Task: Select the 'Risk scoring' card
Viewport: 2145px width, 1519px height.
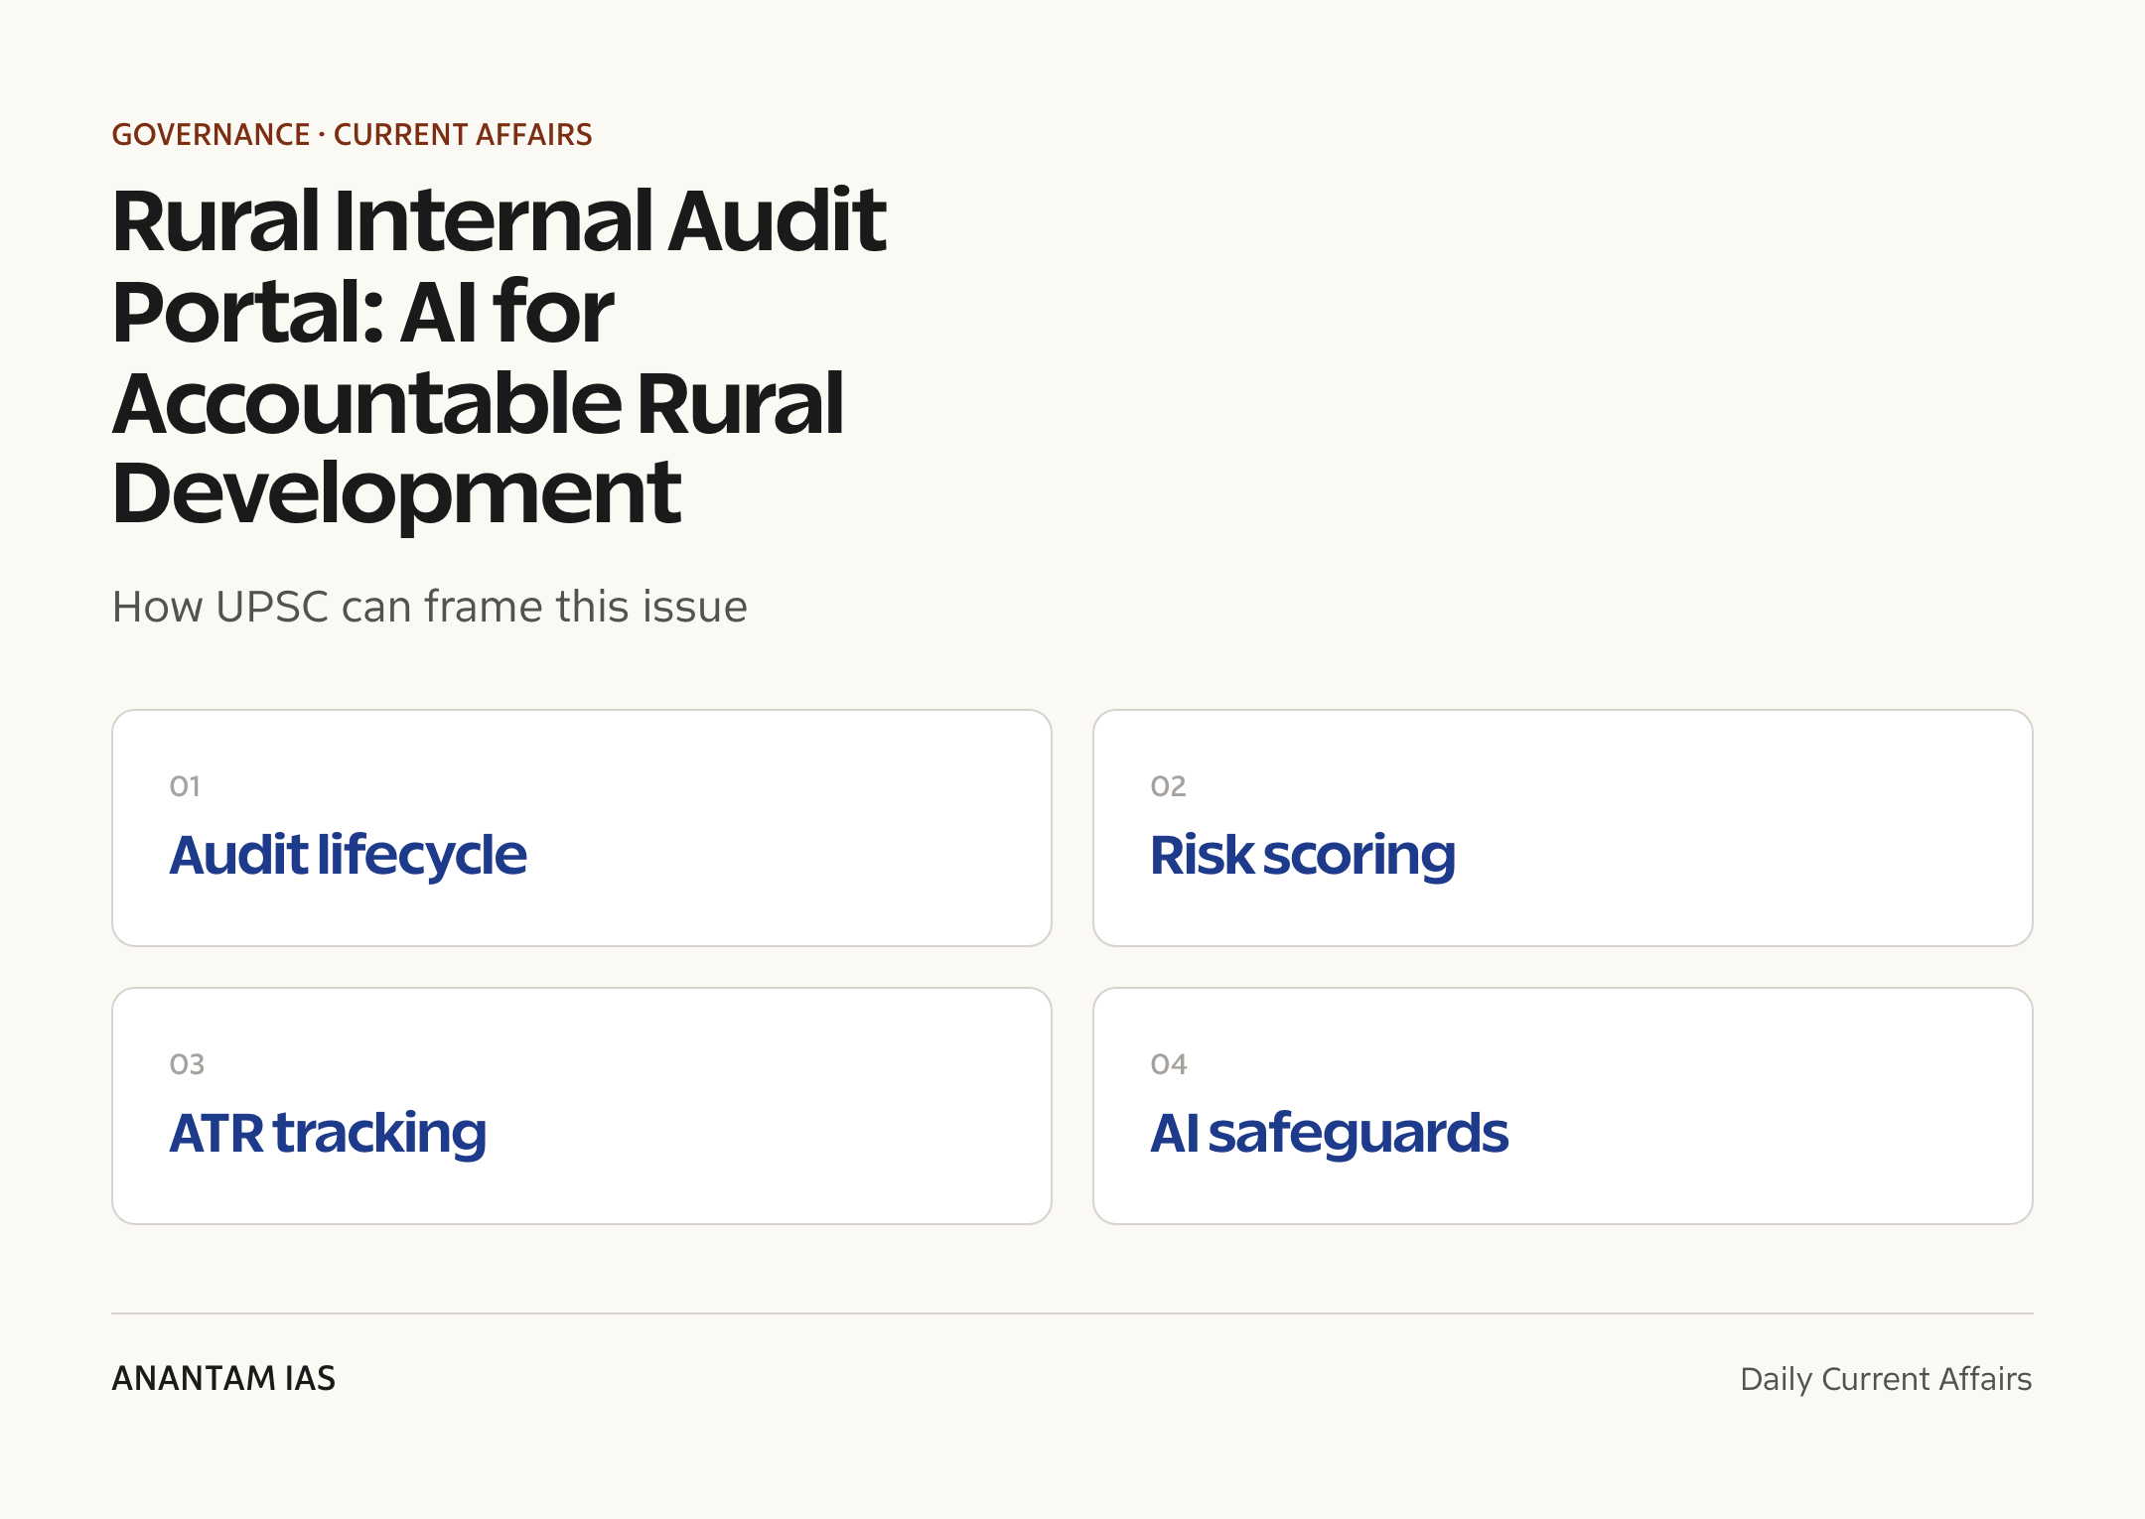Action: 1563,828
